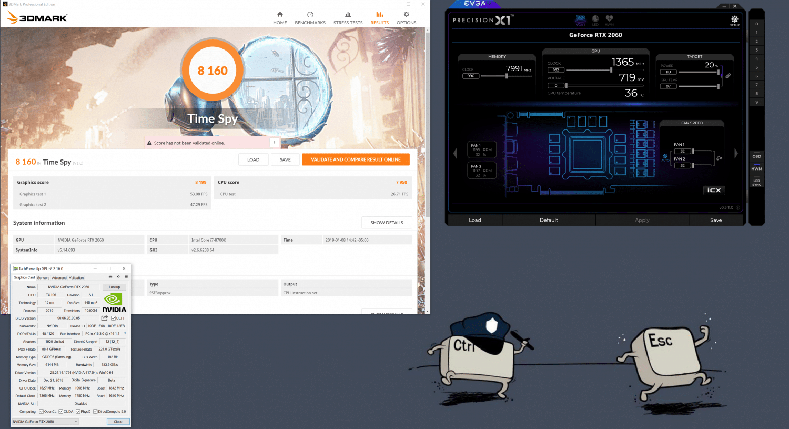Toggle the OpenCL checkbox

point(42,412)
